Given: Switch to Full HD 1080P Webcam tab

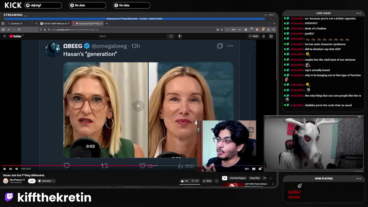Looking at the screenshot, I should [x=55, y=24].
